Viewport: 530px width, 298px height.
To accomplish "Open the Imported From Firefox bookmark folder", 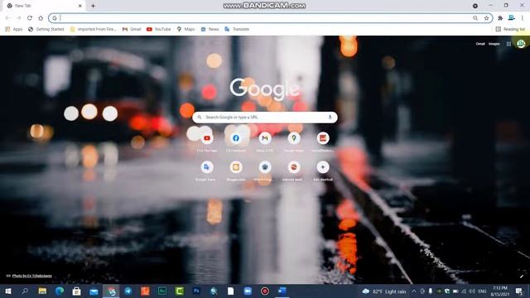I will [93, 30].
